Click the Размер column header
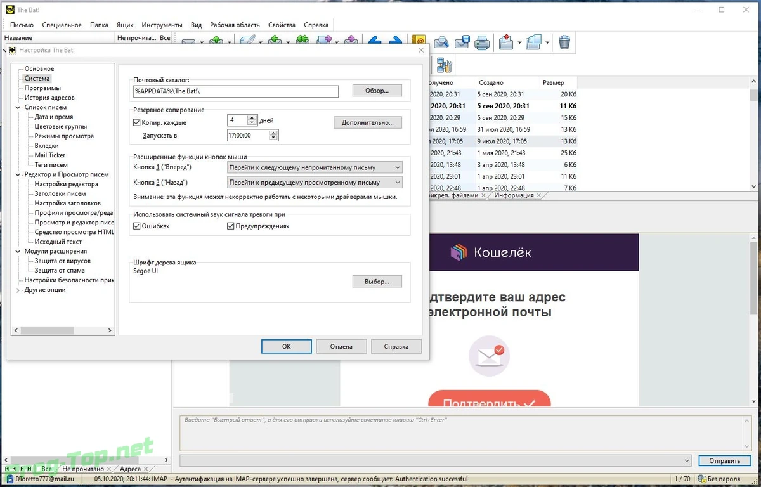 [554, 82]
